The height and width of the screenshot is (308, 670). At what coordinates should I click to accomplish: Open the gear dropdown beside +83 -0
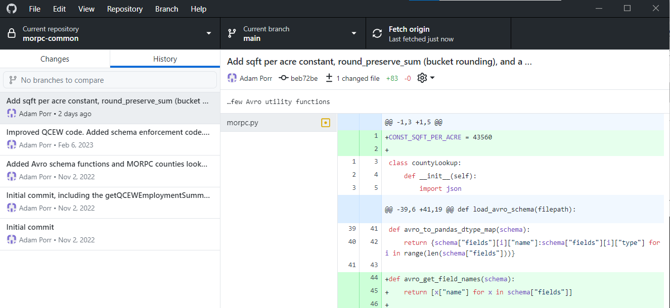(x=425, y=78)
